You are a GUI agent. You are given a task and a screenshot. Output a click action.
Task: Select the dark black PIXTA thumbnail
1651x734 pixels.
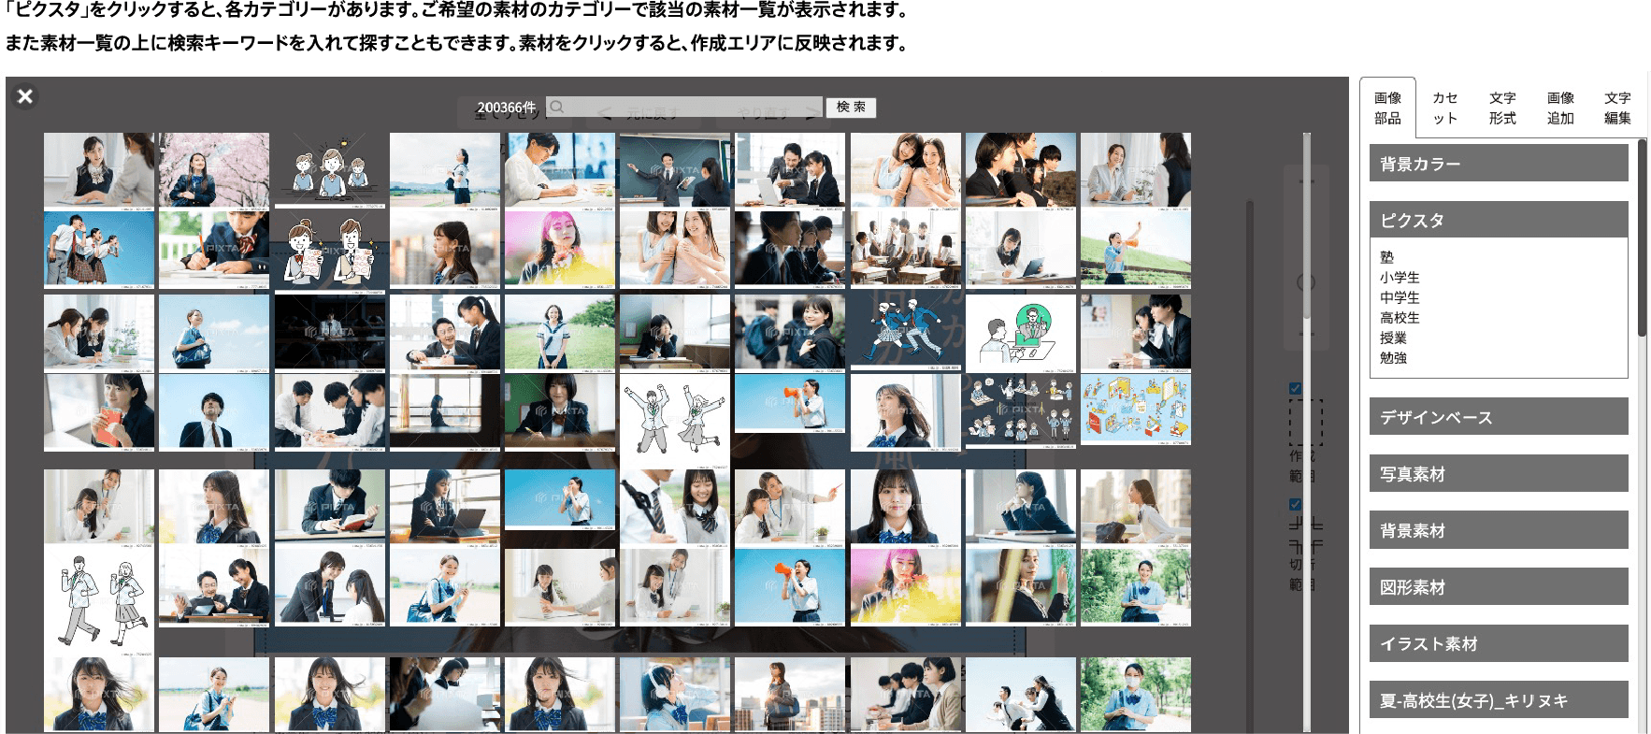329,335
